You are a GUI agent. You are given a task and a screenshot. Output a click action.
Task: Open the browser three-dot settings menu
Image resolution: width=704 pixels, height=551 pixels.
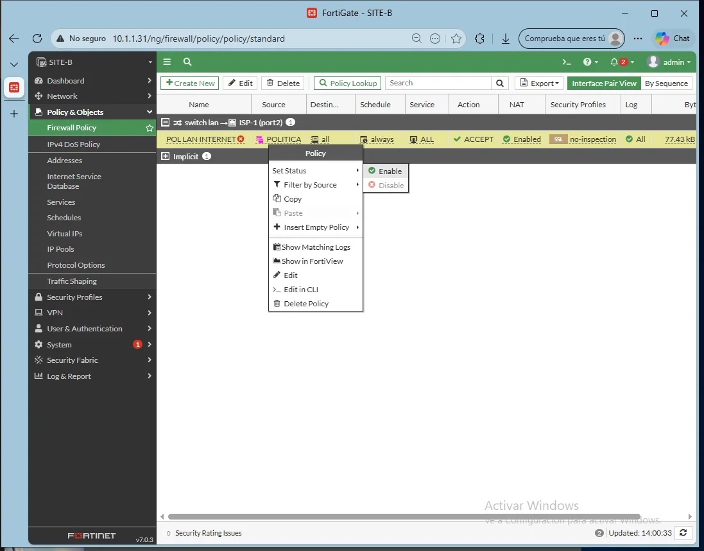[637, 39]
